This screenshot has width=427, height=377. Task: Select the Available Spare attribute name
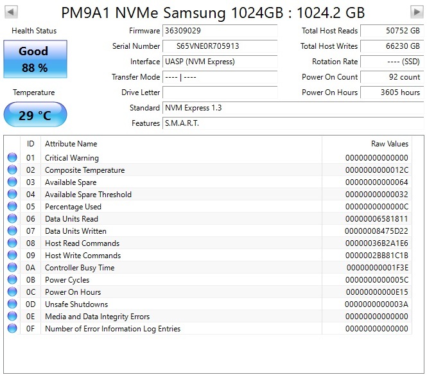71,182
